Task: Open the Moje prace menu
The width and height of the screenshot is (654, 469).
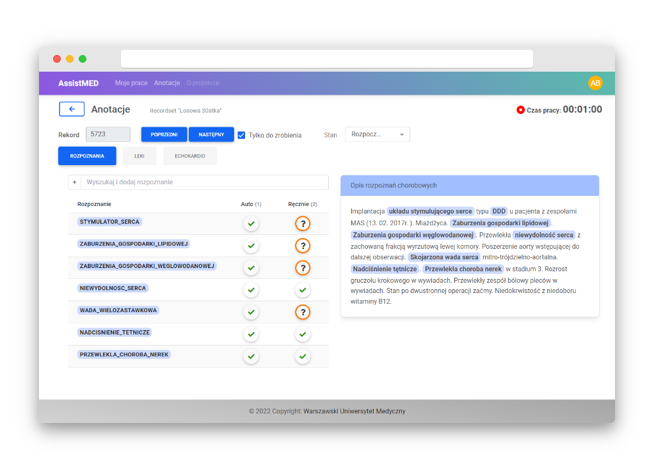Action: [x=130, y=83]
